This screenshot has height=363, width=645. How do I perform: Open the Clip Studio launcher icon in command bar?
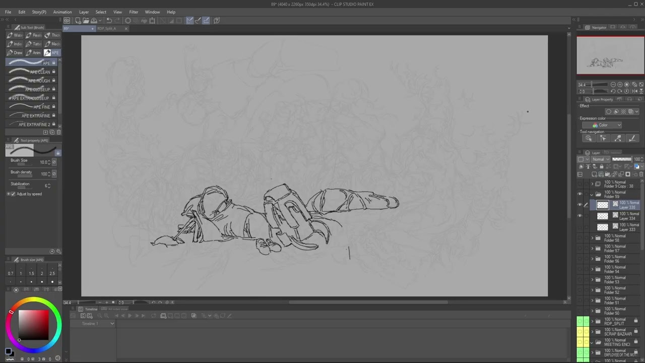(x=67, y=21)
